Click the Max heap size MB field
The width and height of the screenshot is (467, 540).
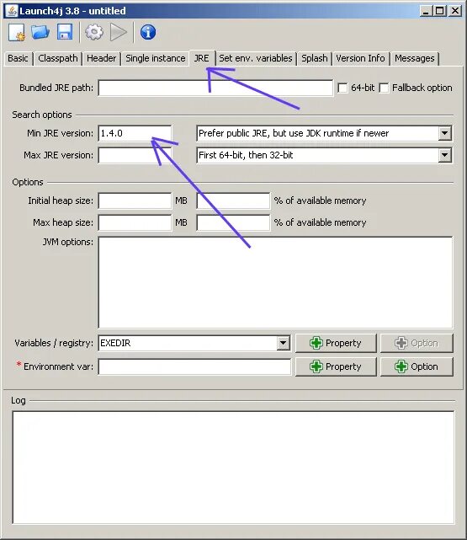(x=135, y=222)
